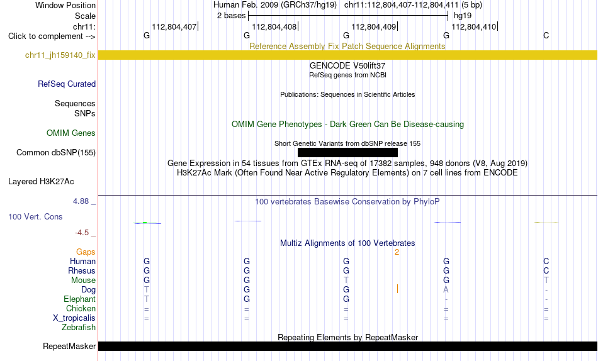598x361 pixels.
Task: Click the RepeatMasker track label
Action: point(69,346)
